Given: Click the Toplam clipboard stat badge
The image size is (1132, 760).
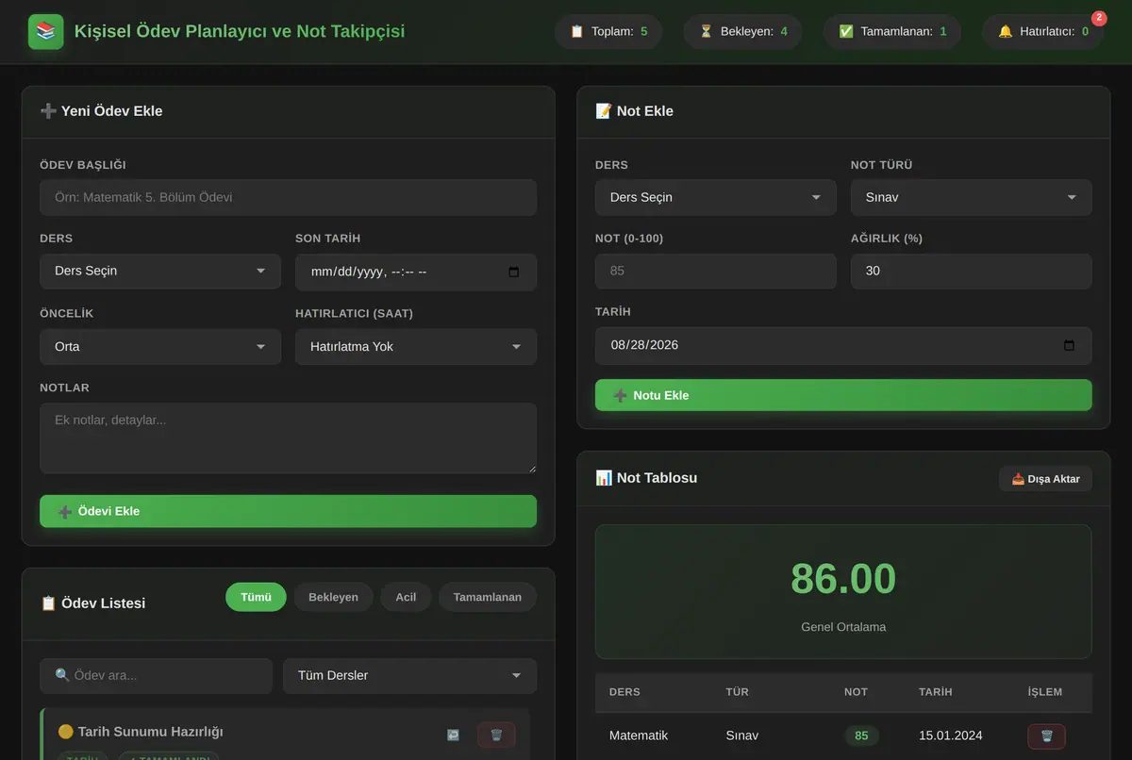Looking at the screenshot, I should point(608,31).
